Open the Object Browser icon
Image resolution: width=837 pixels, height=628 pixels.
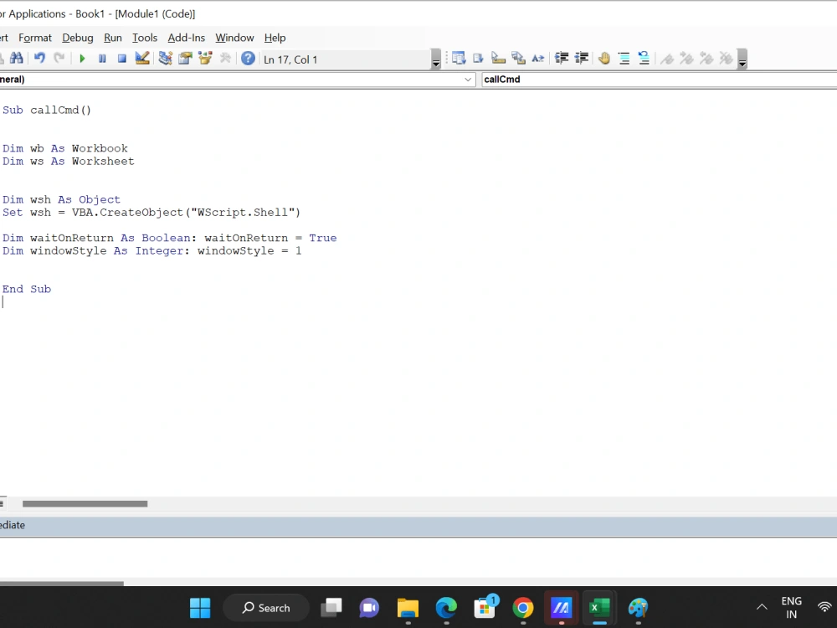tap(205, 59)
